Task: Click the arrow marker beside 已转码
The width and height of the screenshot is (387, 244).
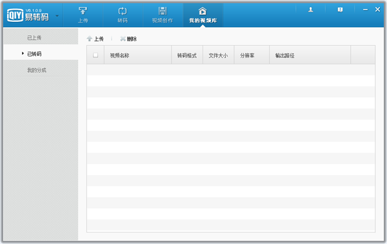Action: pyautogui.click(x=23, y=53)
